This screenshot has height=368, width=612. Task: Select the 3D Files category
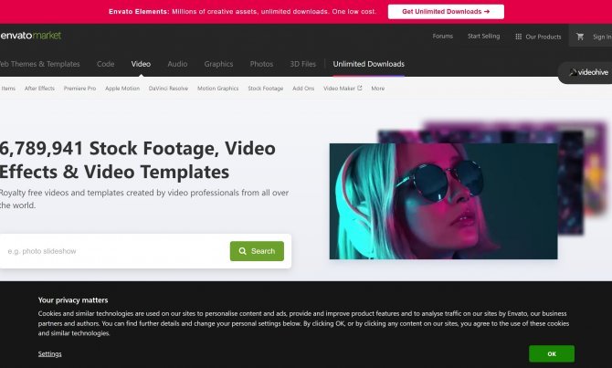click(302, 64)
